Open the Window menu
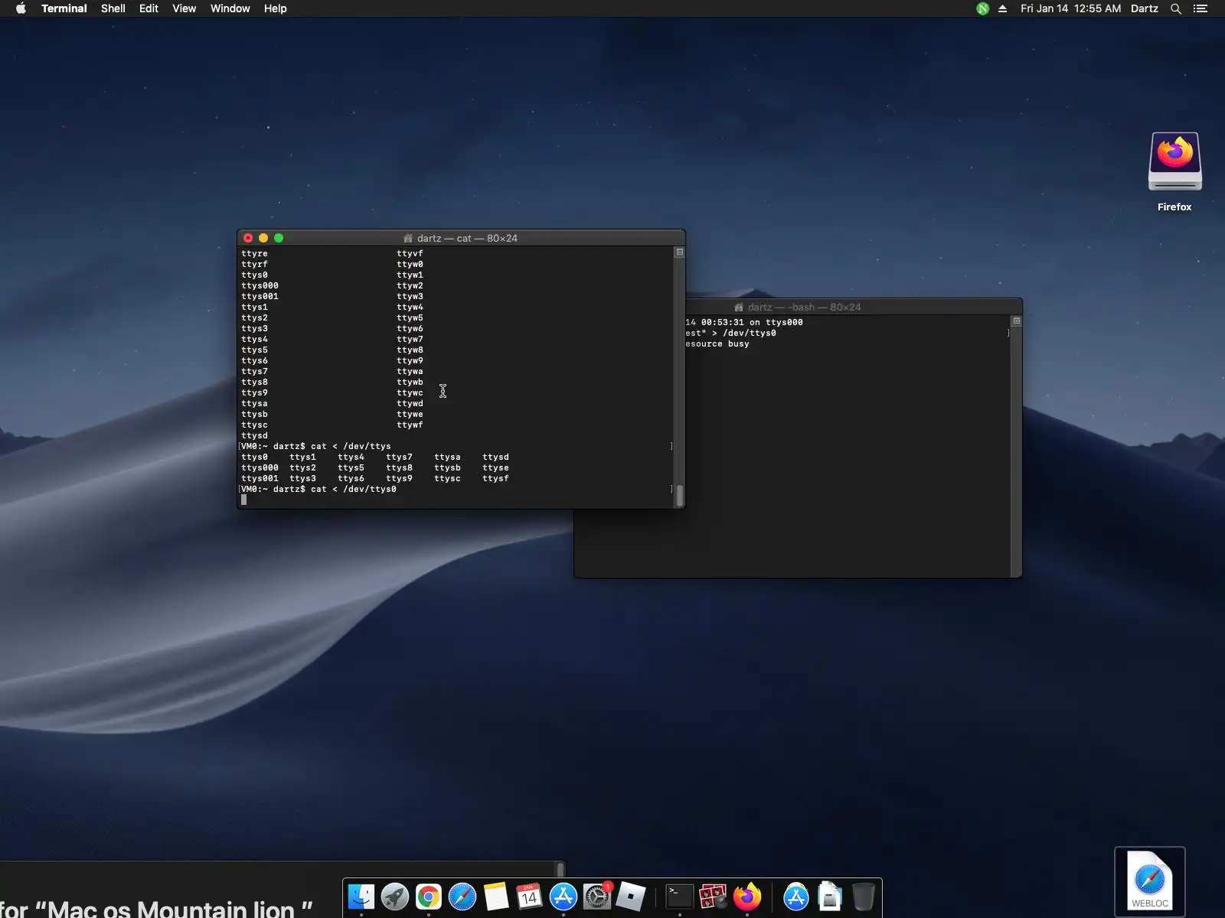This screenshot has width=1225, height=918. (230, 8)
